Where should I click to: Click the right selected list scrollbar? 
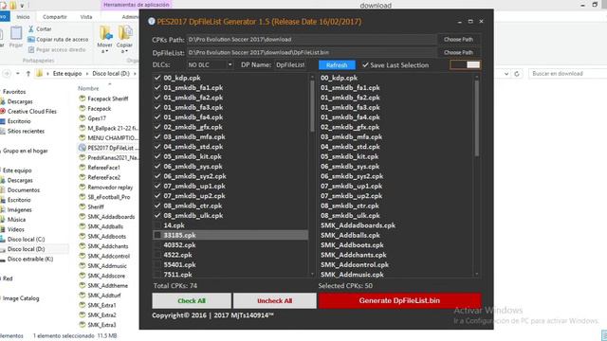click(476, 117)
